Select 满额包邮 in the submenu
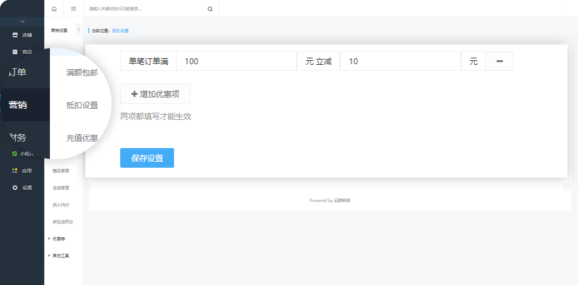Screen dimensions: 578x285 click(82, 72)
